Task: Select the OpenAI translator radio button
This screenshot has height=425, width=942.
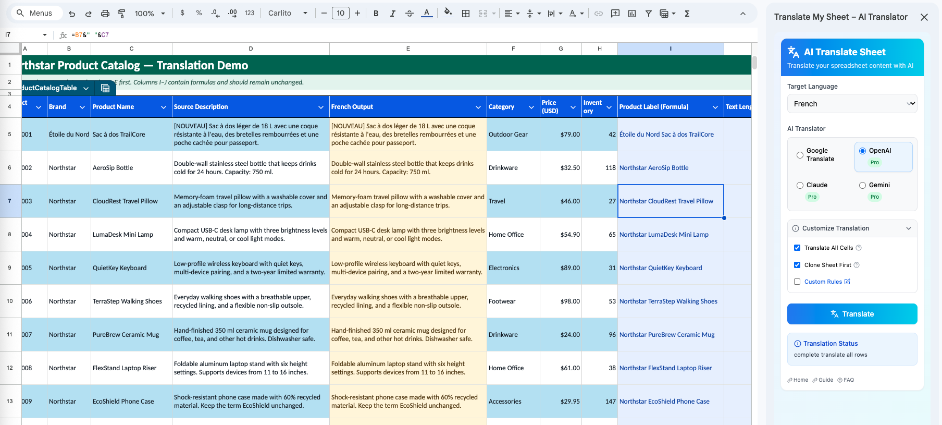Action: tap(862, 151)
